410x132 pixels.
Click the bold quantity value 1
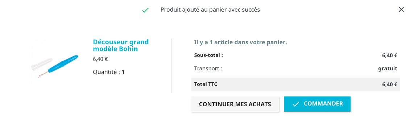point(123,72)
